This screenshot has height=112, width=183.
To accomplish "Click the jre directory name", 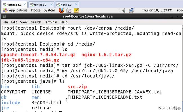I will (x=5, y=108).
